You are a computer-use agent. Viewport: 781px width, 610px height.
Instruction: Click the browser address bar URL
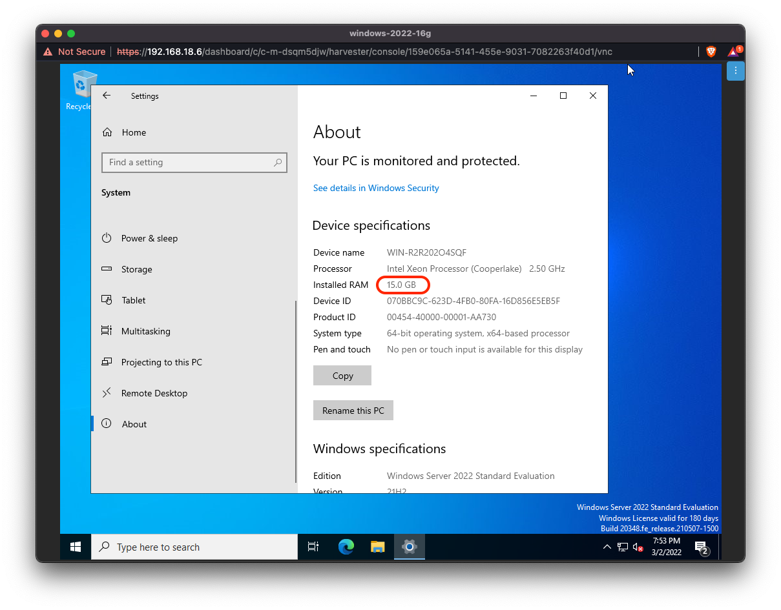point(364,52)
